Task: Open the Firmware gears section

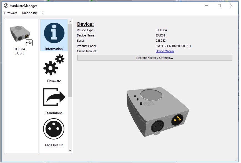Action: 54,65
